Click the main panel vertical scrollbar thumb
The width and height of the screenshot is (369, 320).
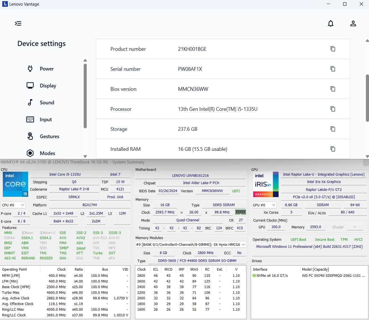pyautogui.click(x=367, y=98)
